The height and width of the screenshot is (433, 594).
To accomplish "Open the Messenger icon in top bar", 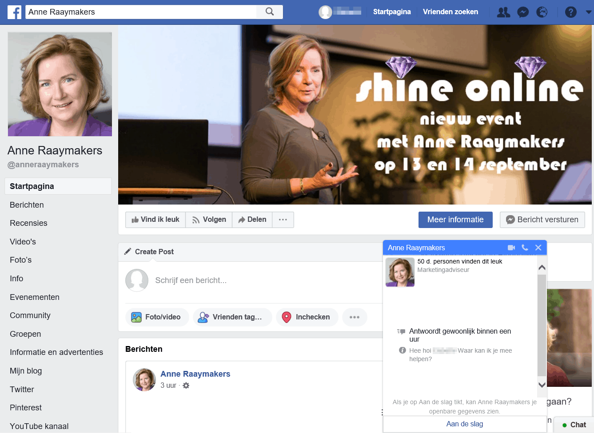I will (x=523, y=12).
